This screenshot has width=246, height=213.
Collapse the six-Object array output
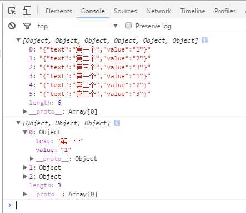(18, 40)
